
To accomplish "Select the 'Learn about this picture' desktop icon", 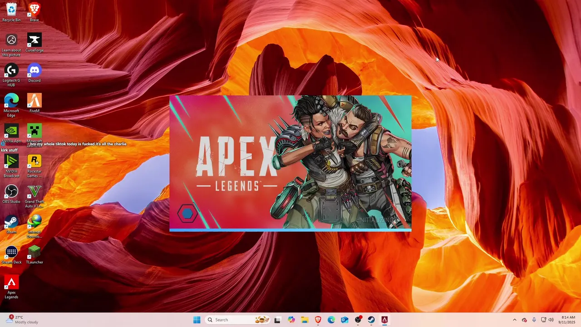I will 11,45.
